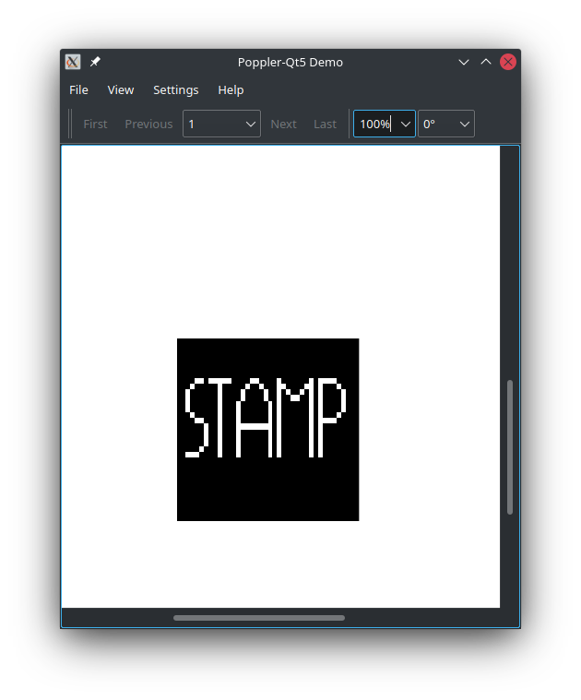Click the application icon in the title bar
This screenshot has height=700, width=581.
click(x=72, y=62)
